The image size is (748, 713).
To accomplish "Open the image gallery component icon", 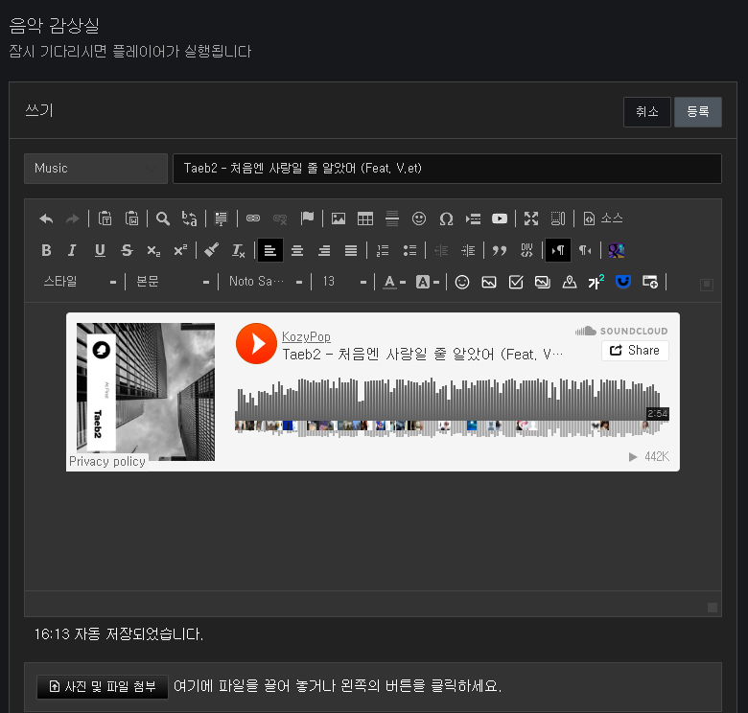I will (x=543, y=282).
